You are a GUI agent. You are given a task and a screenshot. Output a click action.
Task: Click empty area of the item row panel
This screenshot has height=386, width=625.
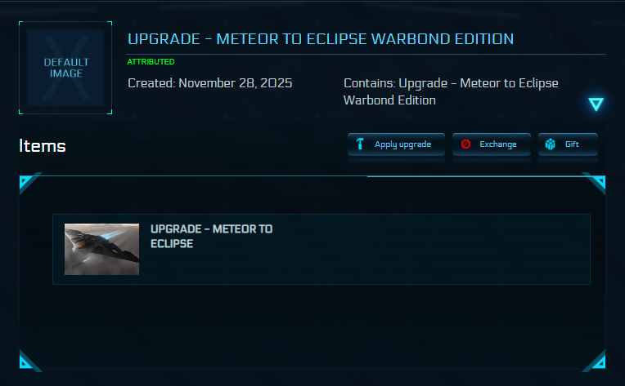(x=434, y=249)
